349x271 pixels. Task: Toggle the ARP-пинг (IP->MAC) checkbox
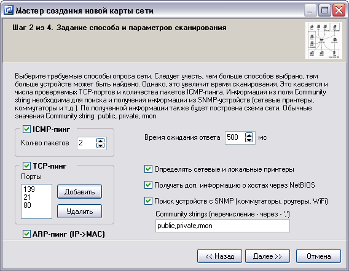(x=26, y=234)
